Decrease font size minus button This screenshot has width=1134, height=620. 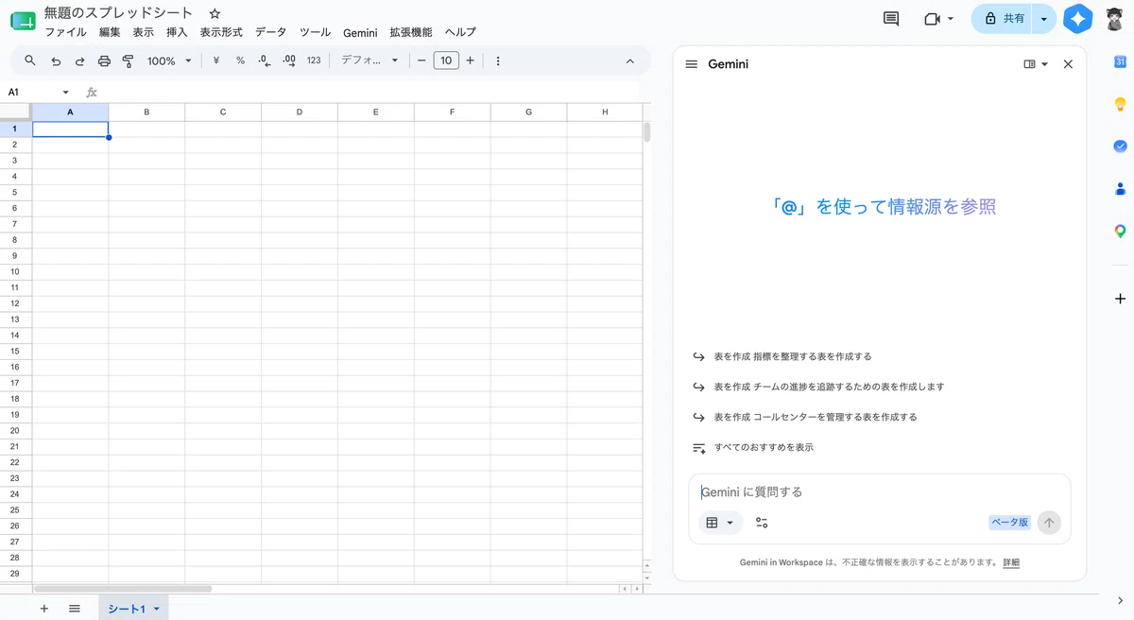[421, 60]
